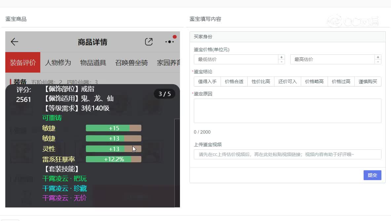Switch to the 物品道具 tab
391x221 pixels.
click(93, 63)
